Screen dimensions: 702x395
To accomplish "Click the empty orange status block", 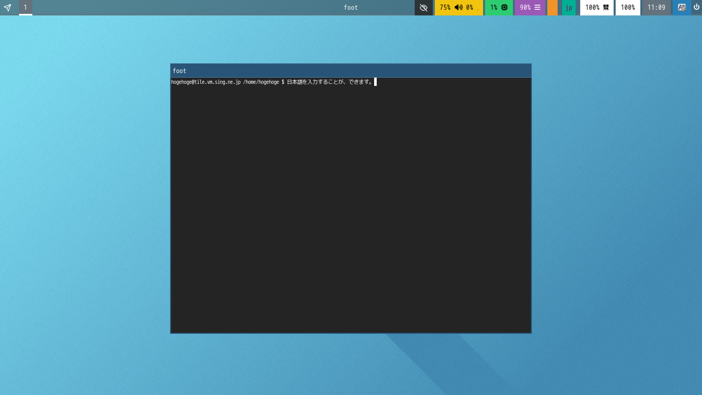I will pos(552,8).
